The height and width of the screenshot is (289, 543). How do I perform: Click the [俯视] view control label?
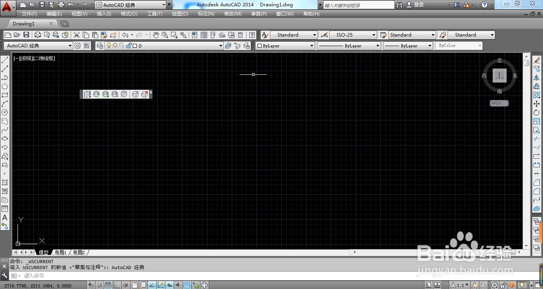[x=26, y=58]
